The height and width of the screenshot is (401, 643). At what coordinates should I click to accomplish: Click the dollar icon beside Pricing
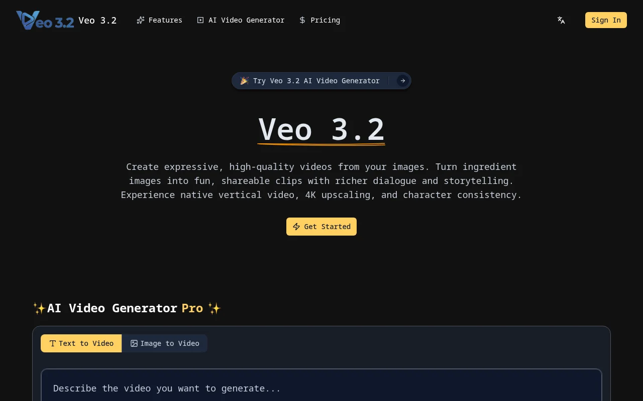coord(302,20)
